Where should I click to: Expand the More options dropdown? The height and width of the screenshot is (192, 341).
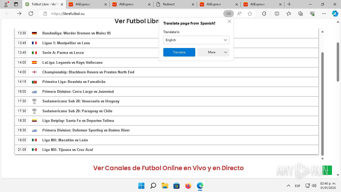[x=213, y=52]
